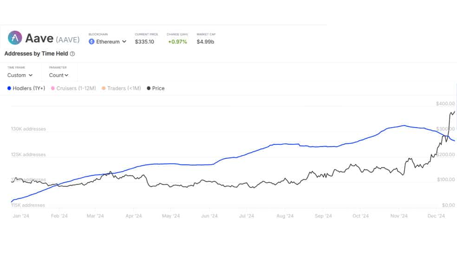This screenshot has width=457, height=257.
Task: Open the help icon beside Addresses by Time Held
Action: pos(72,53)
